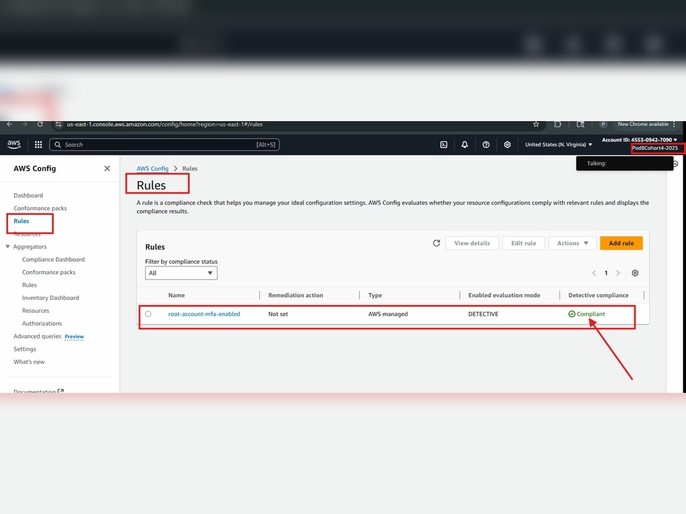Open Conformance packs in the sidebar
This screenshot has width=686, height=514.
40,208
